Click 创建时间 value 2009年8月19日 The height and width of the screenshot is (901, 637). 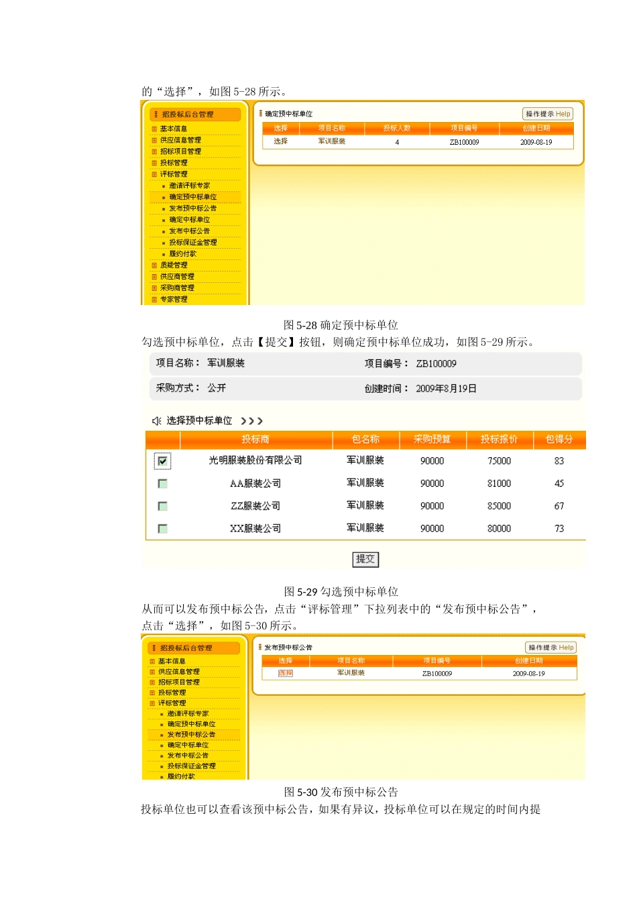click(446, 389)
